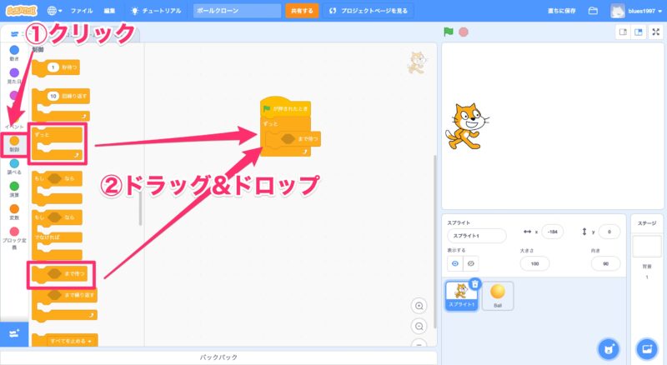The width and height of the screenshot is (667, 365).
Task: Open the add extension button at bottom left
Action: [x=14, y=333]
